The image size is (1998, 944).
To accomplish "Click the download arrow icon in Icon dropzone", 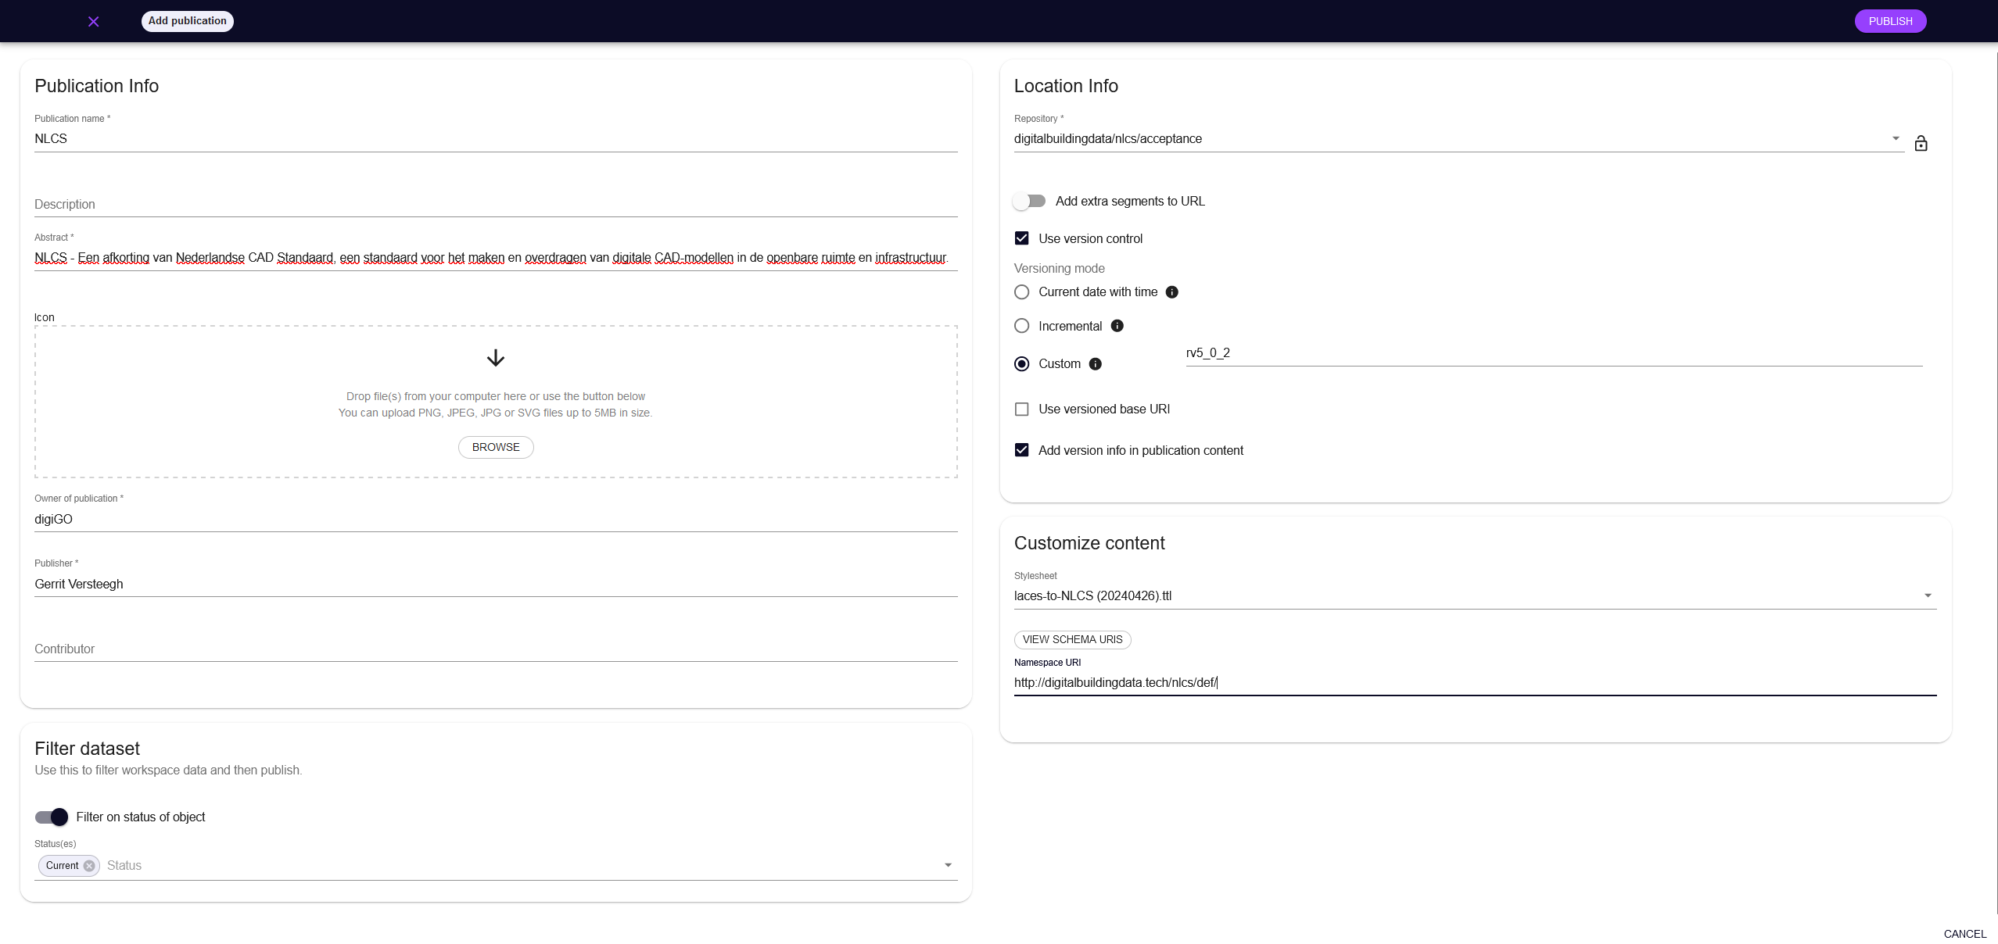I will (x=496, y=359).
